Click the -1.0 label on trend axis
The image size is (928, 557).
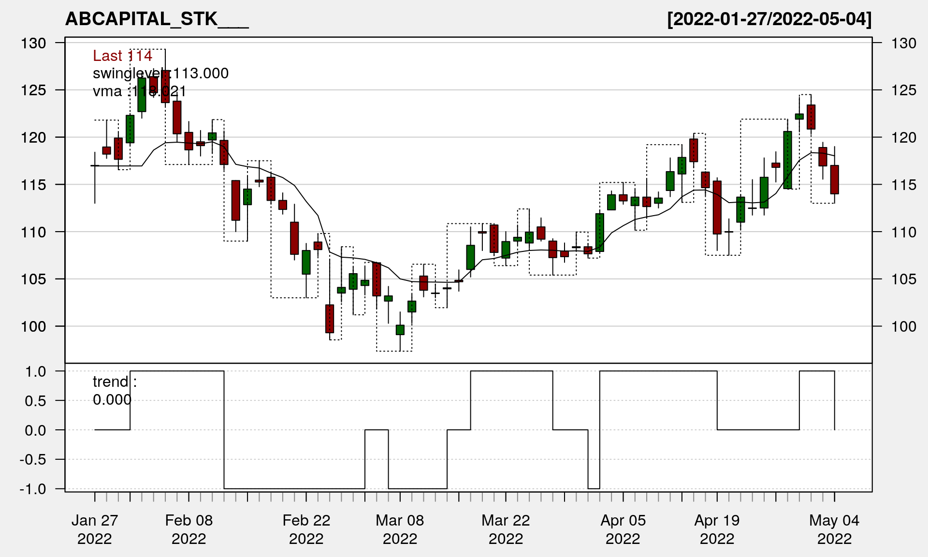33,489
